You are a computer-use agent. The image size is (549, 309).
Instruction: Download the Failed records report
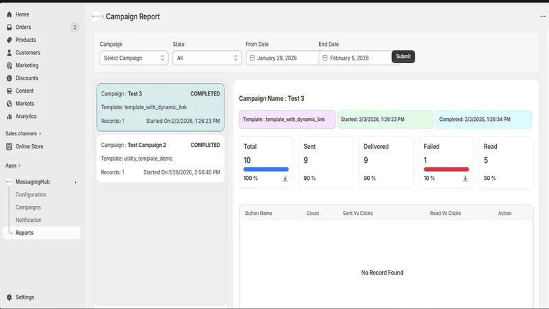[x=465, y=179]
